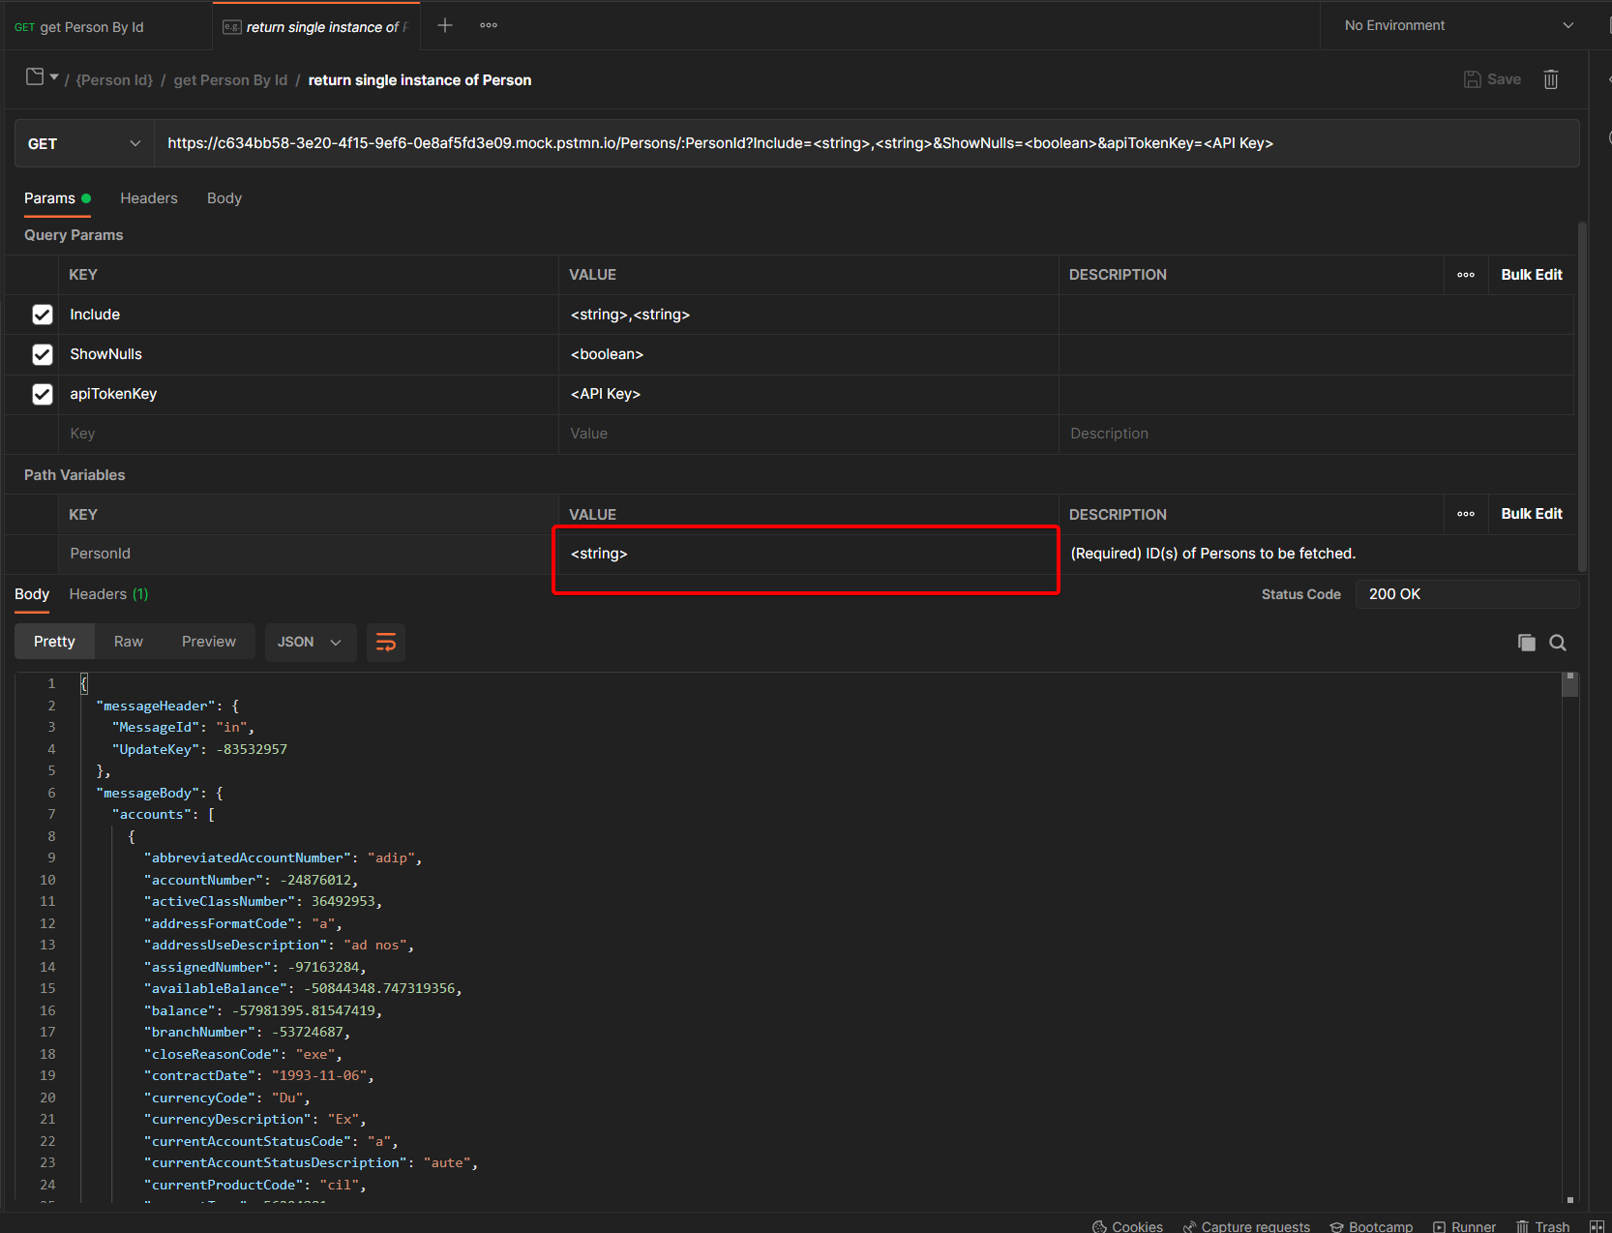Disable the ShowNulls query parameter
Image resolution: width=1612 pixels, height=1233 pixels.
point(42,354)
